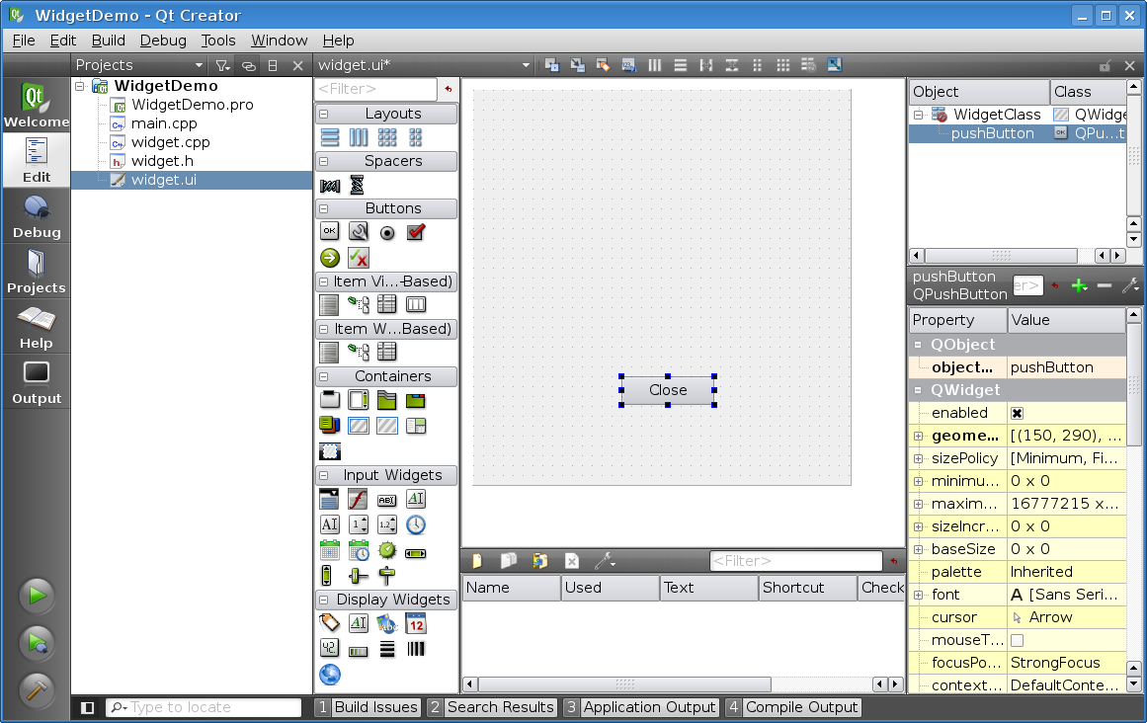
Task: Add a dynamic property with green plus
Action: 1079,285
